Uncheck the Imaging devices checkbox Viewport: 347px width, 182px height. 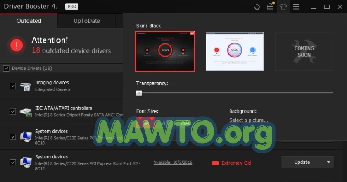[x=13, y=86]
